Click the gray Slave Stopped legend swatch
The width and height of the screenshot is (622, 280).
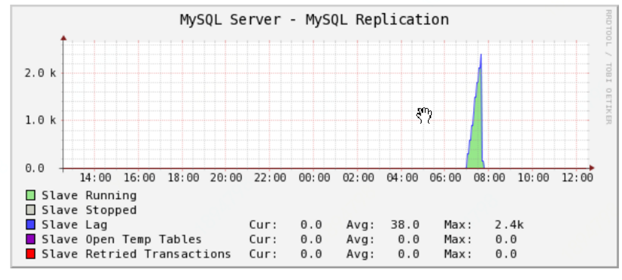click(31, 210)
